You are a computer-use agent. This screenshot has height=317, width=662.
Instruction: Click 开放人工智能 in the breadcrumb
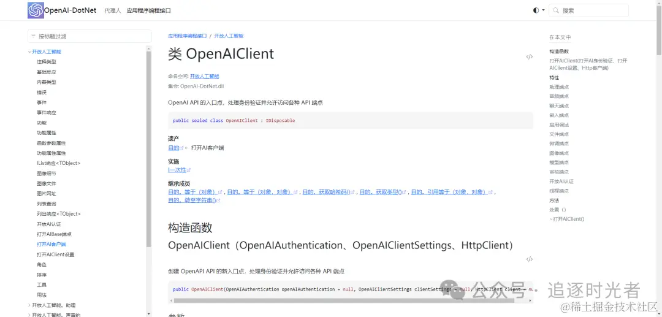229,36
